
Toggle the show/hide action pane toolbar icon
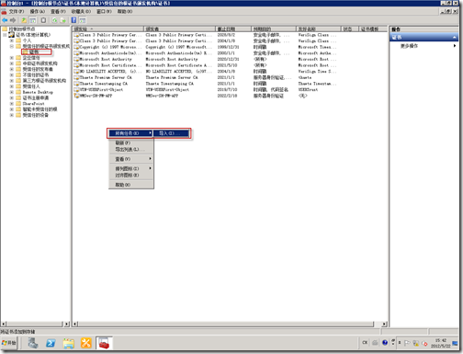83,20
